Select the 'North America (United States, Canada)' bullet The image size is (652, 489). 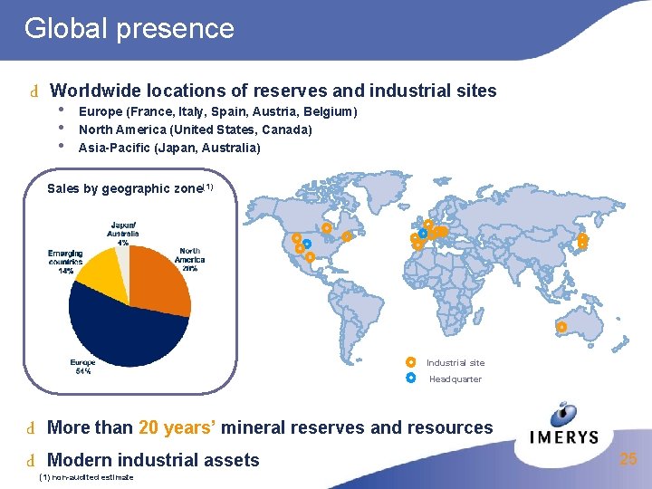[196, 129]
